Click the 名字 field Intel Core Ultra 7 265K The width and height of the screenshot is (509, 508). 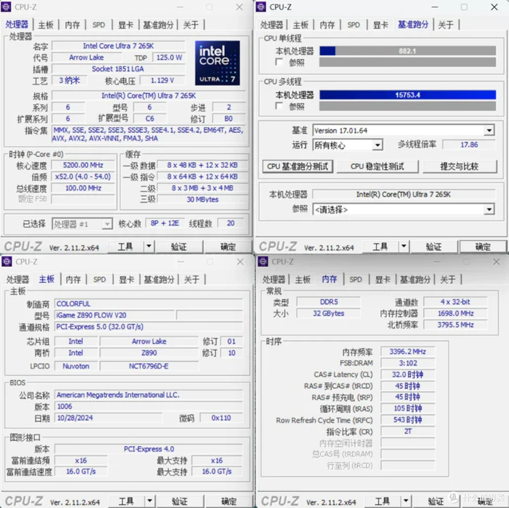pyautogui.click(x=118, y=46)
